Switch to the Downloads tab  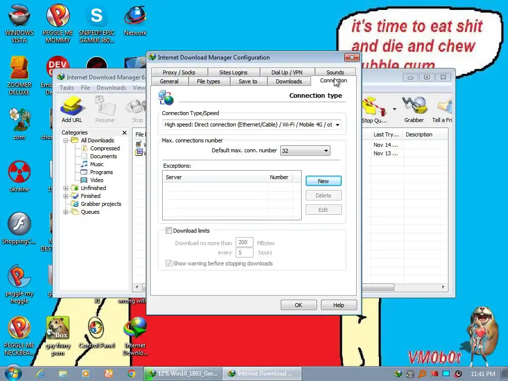[289, 81]
